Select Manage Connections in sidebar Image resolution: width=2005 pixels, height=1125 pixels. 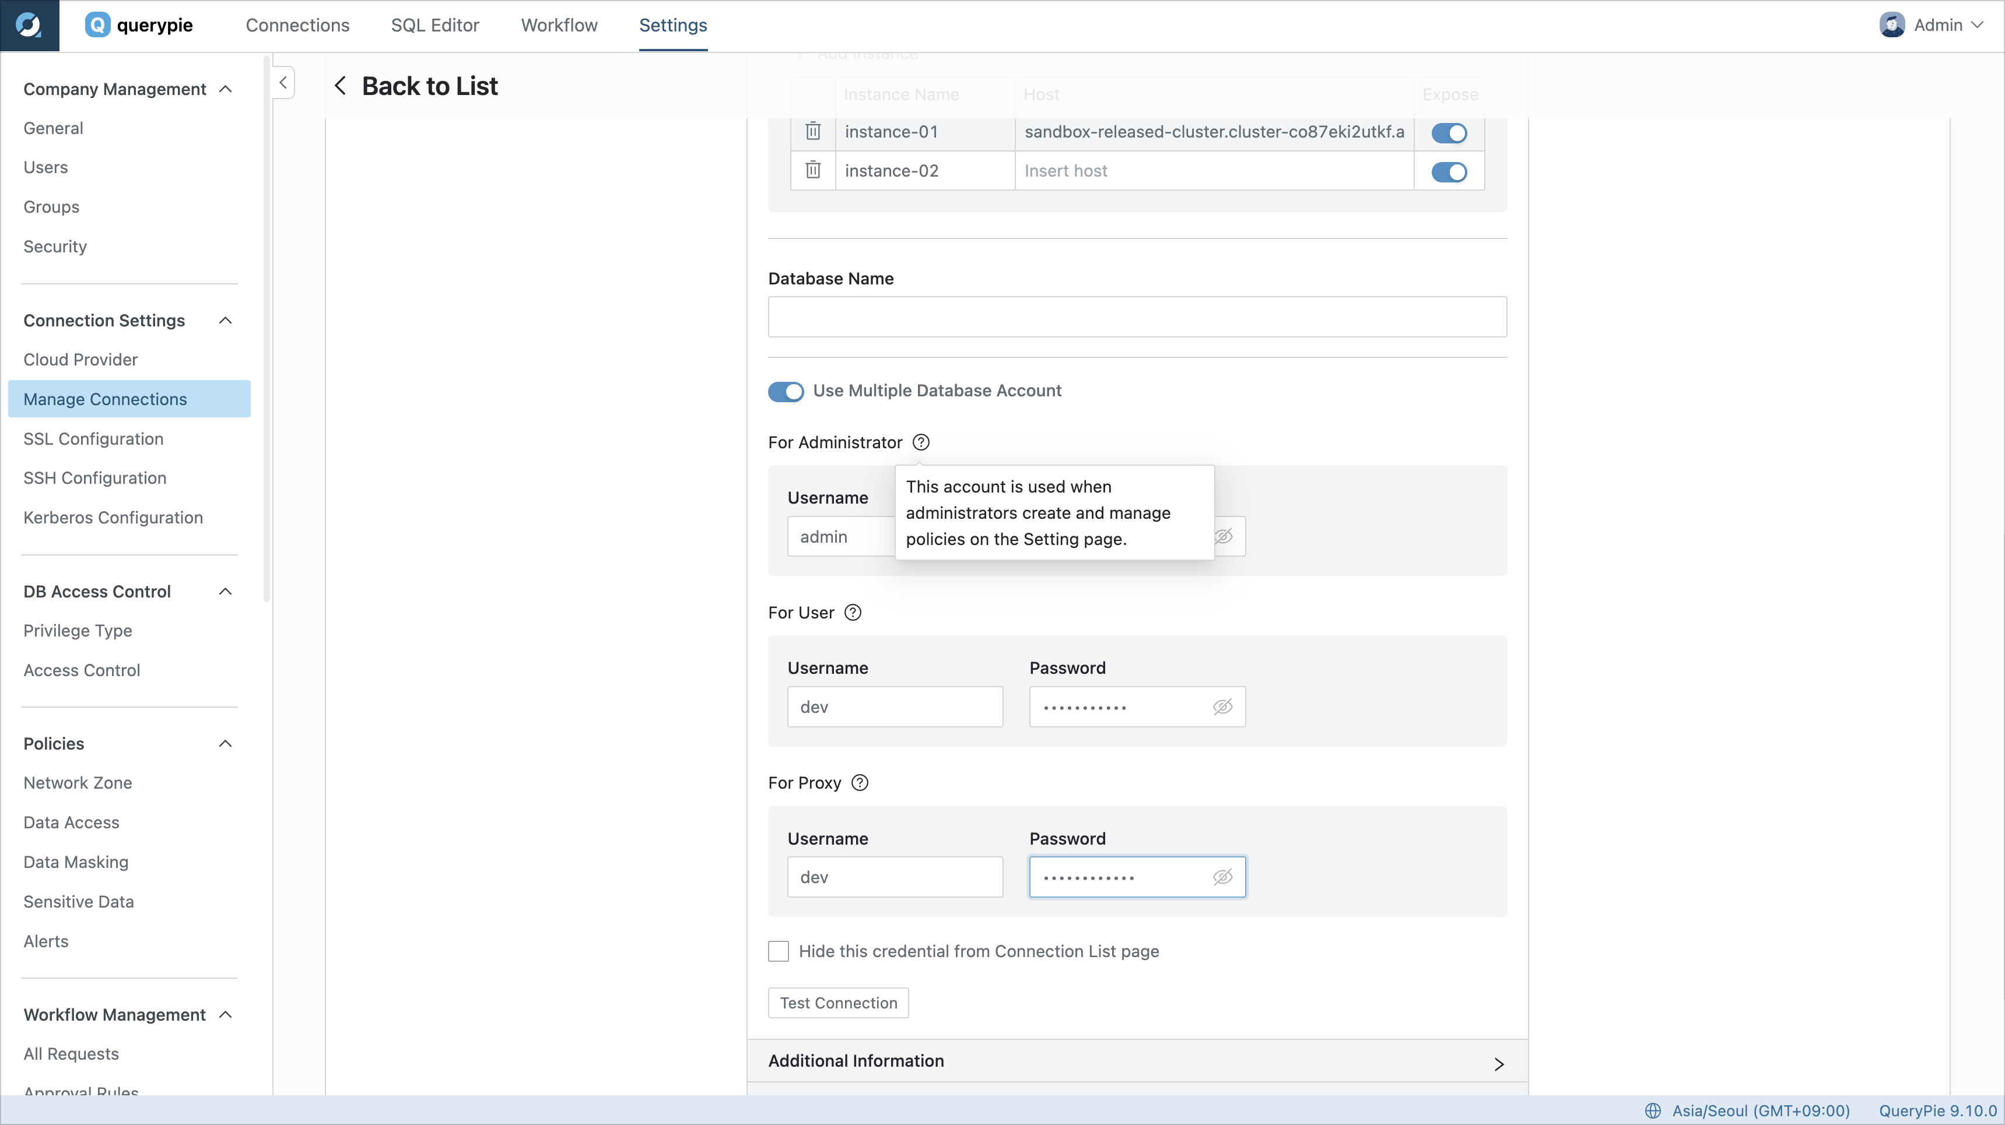[x=129, y=399]
